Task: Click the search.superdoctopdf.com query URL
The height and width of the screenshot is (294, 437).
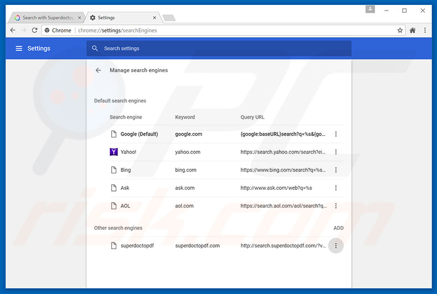Action: coord(283,246)
